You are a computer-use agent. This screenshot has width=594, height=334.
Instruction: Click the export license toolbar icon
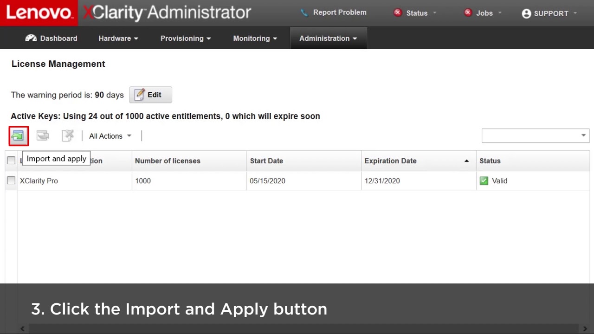pyautogui.click(x=43, y=136)
